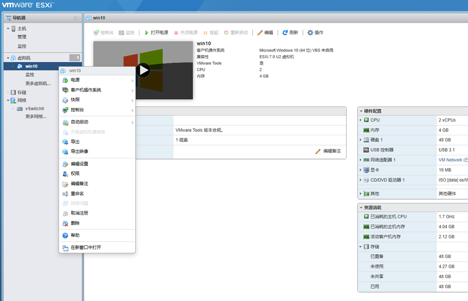Image resolution: width=468 pixels, height=301 pixels.
Task: Select Delete icon in context menu
Action: [x=66, y=223]
